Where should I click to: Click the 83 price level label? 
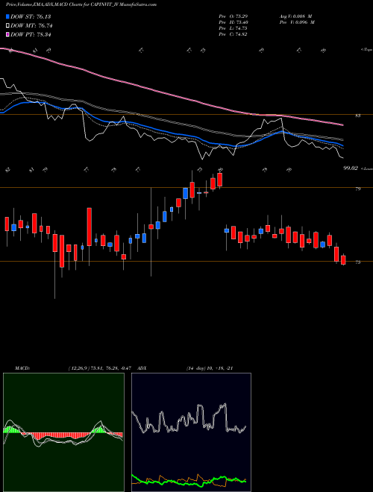[x=357, y=116]
